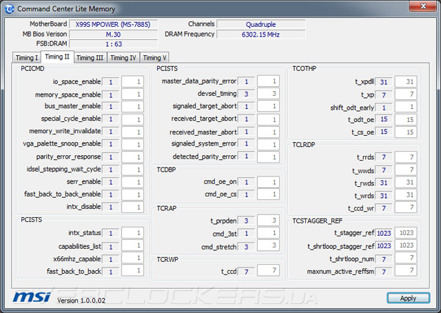Focus the signaled_target_abort input box
This screenshot has height=313, width=441.
click(x=268, y=106)
